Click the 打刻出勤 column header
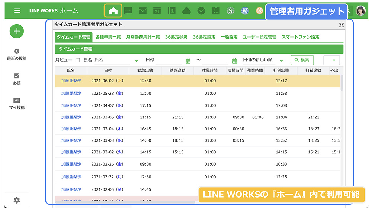Viewport: 372px width, 208px height. coord(281,71)
